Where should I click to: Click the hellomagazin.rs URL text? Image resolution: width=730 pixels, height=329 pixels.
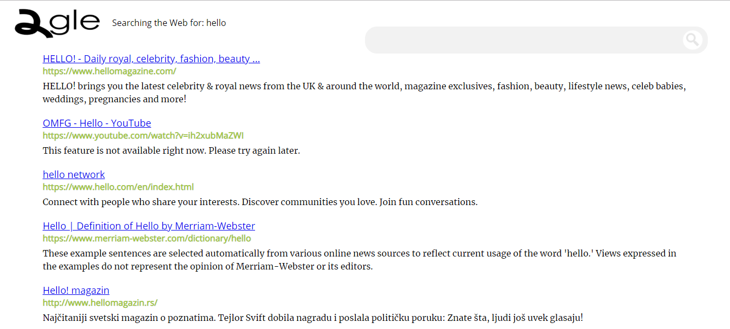click(x=100, y=302)
